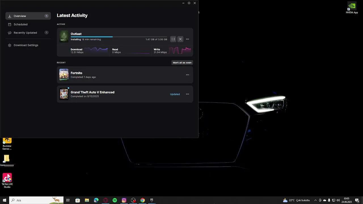Screen dimensions: 363x204
Task: Open the weather widget on taskbar
Action: tap(296, 200)
